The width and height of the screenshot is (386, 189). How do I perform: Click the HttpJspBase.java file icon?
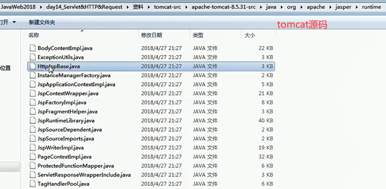[x=33, y=66]
